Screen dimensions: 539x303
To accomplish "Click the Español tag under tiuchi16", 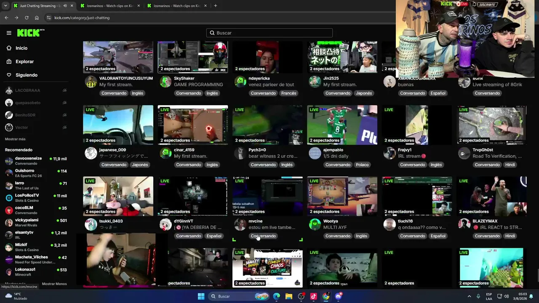I will (x=438, y=236).
